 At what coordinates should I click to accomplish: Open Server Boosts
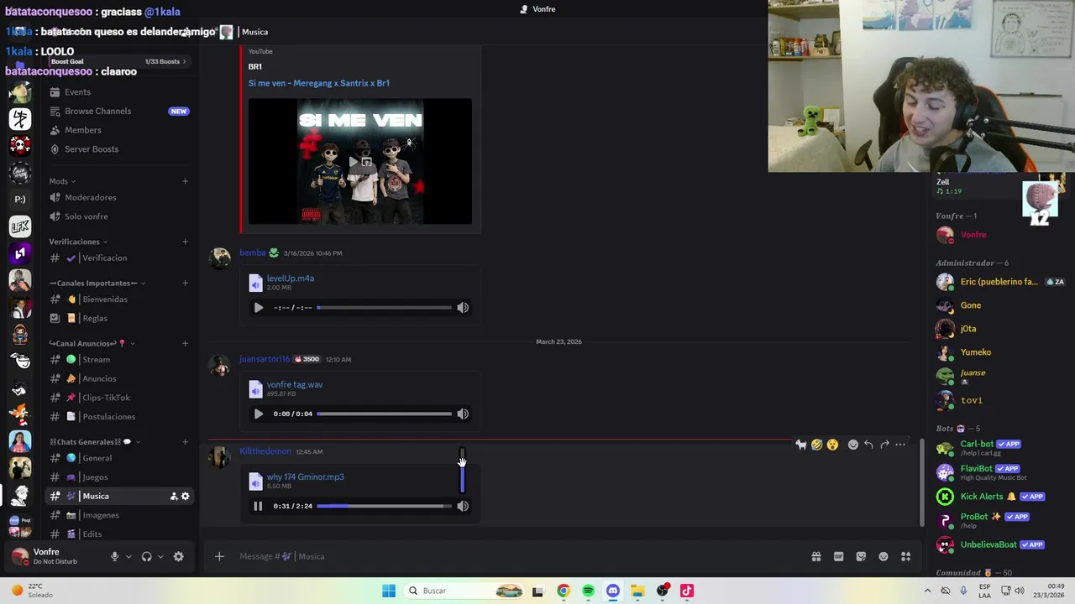(x=119, y=149)
